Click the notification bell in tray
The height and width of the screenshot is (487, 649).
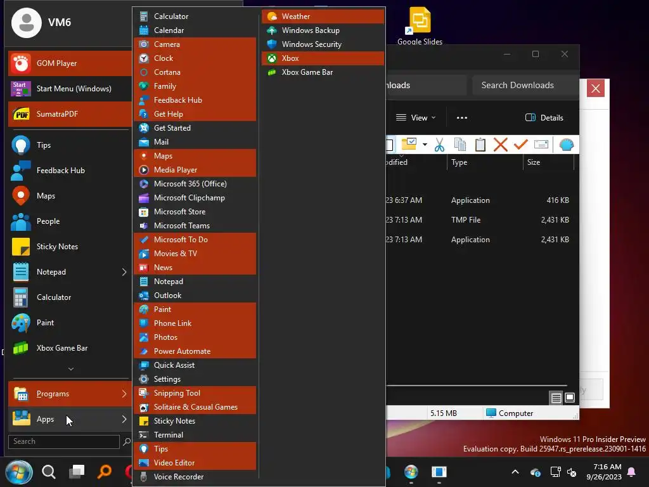[632, 472]
